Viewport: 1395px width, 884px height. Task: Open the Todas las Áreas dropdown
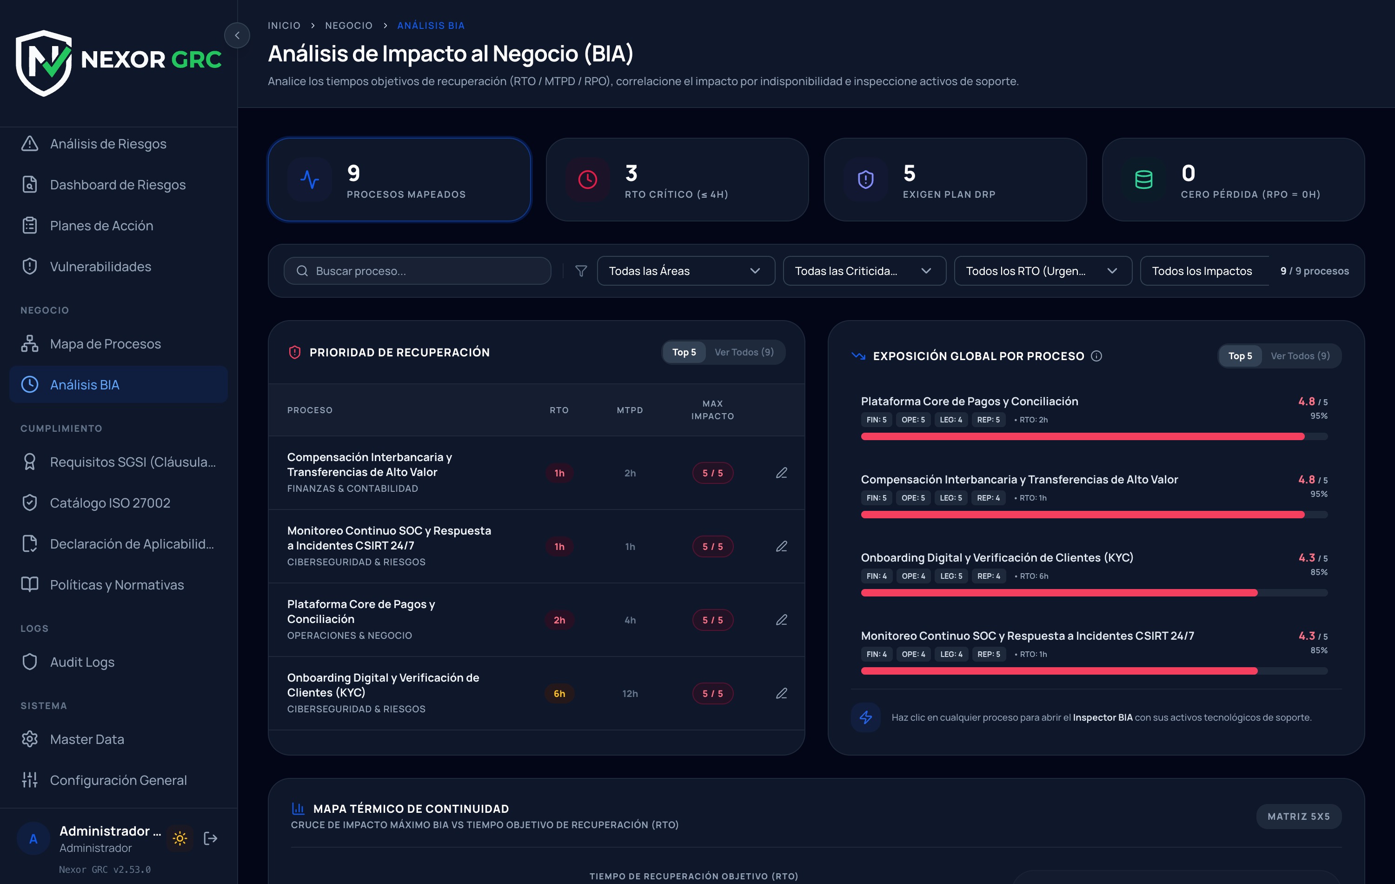pos(686,271)
